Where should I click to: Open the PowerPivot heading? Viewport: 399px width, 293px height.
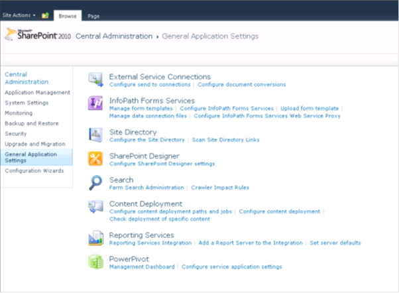pyautogui.click(x=129, y=259)
